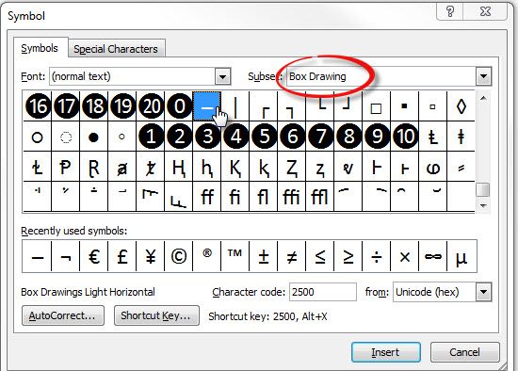Image resolution: width=518 pixels, height=371 pixels.
Task: Pick the ffi ligature symbol
Action: (292, 197)
